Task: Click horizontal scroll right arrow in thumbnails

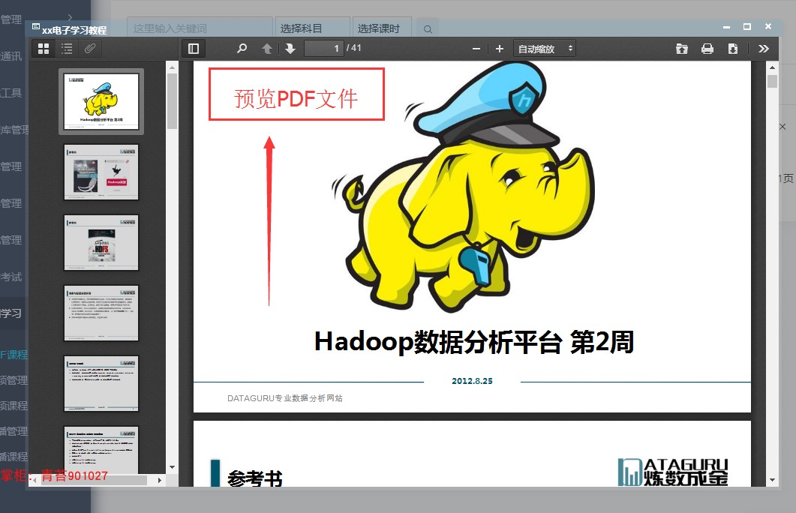Action: 159,480
